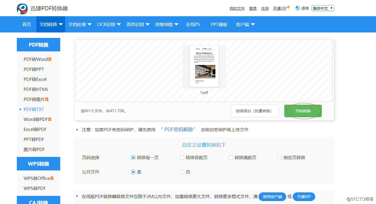
Task: Click the 开始转换 green button
Action: (303, 111)
